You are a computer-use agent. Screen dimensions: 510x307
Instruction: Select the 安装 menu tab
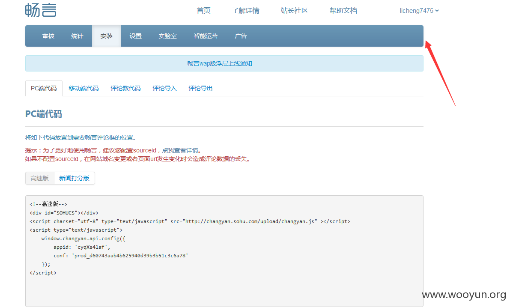[x=106, y=36]
